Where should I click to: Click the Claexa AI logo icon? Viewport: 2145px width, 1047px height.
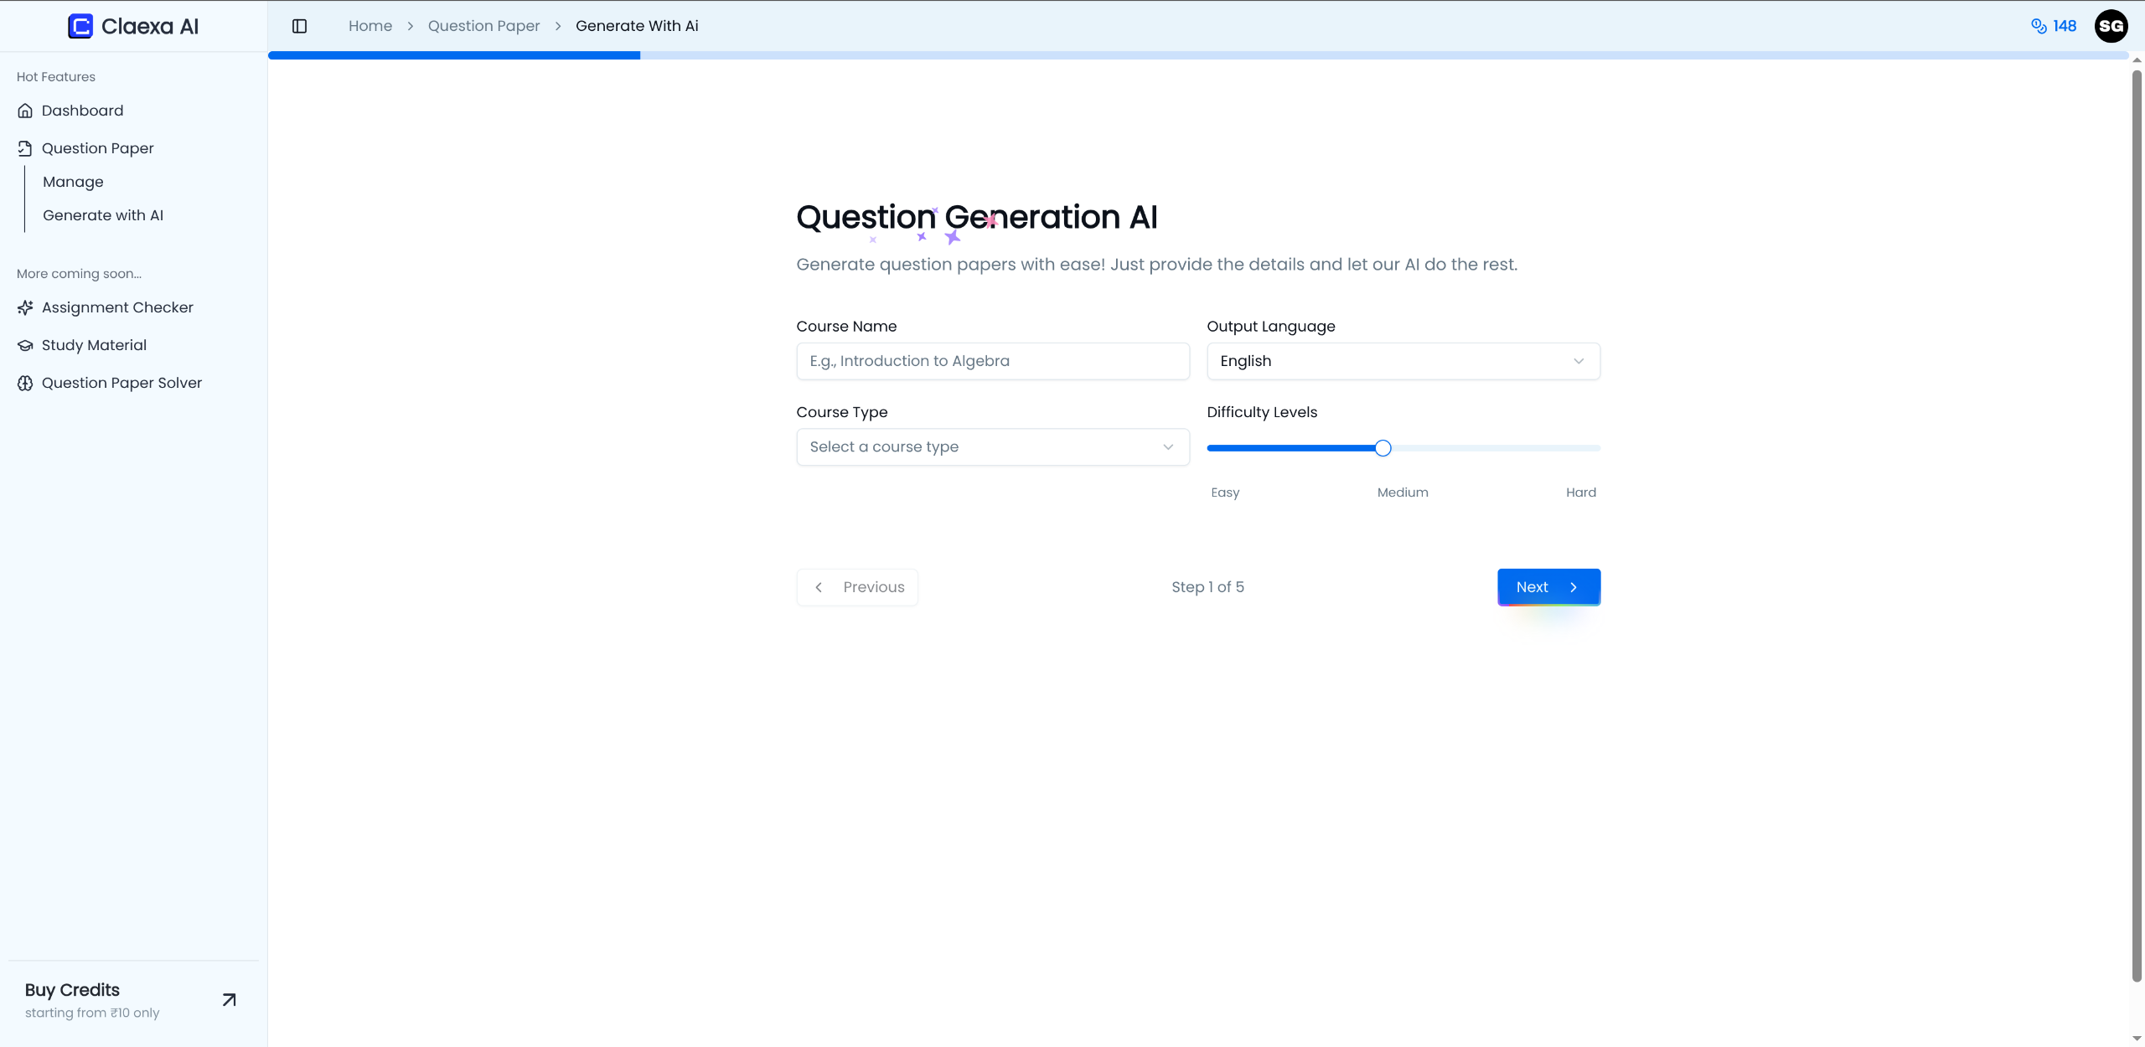(x=80, y=26)
